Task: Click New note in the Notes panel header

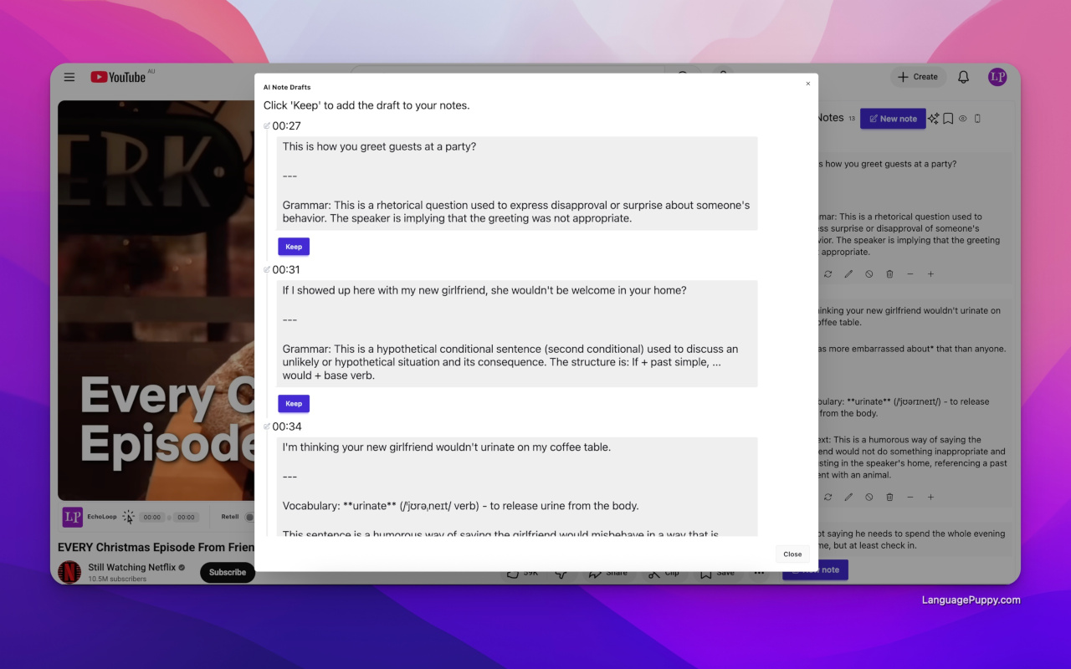Action: tap(893, 119)
